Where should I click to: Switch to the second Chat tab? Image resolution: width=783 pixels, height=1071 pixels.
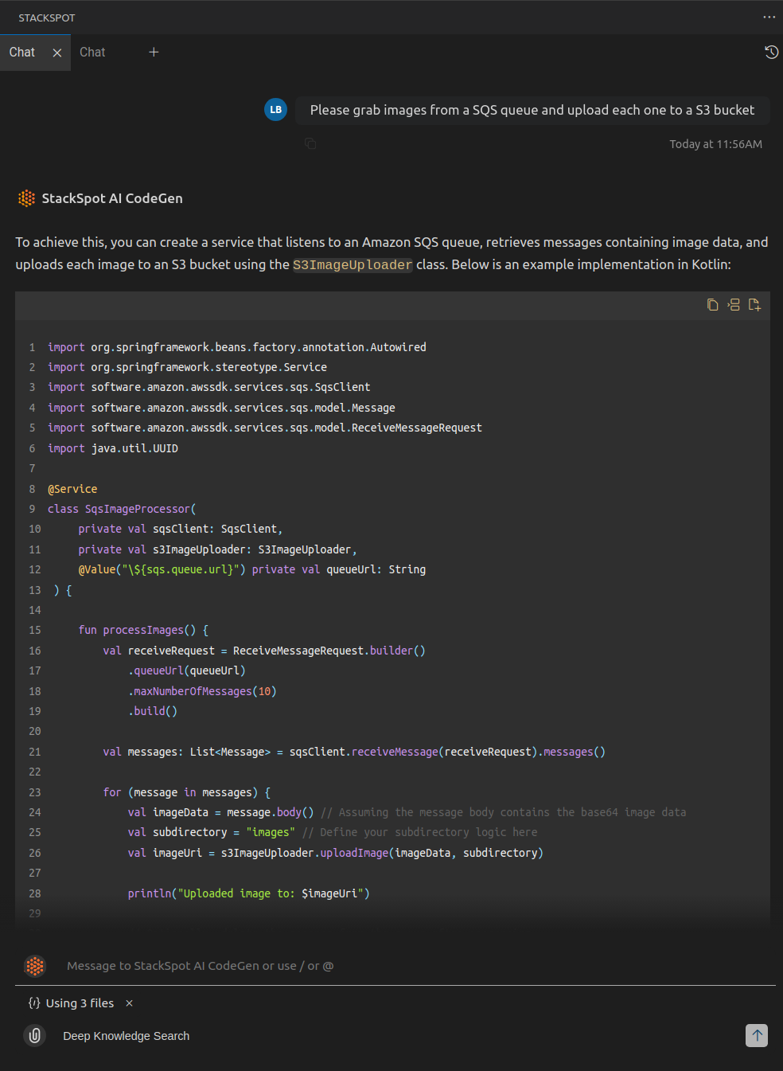[x=92, y=53]
